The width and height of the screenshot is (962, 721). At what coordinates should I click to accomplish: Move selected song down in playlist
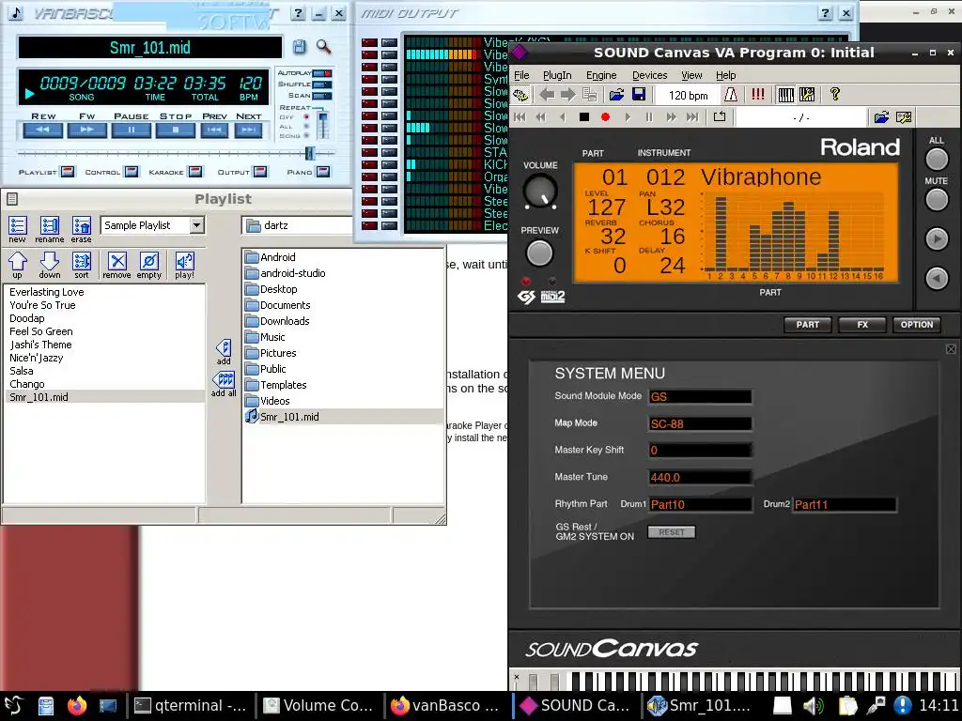coord(49,265)
